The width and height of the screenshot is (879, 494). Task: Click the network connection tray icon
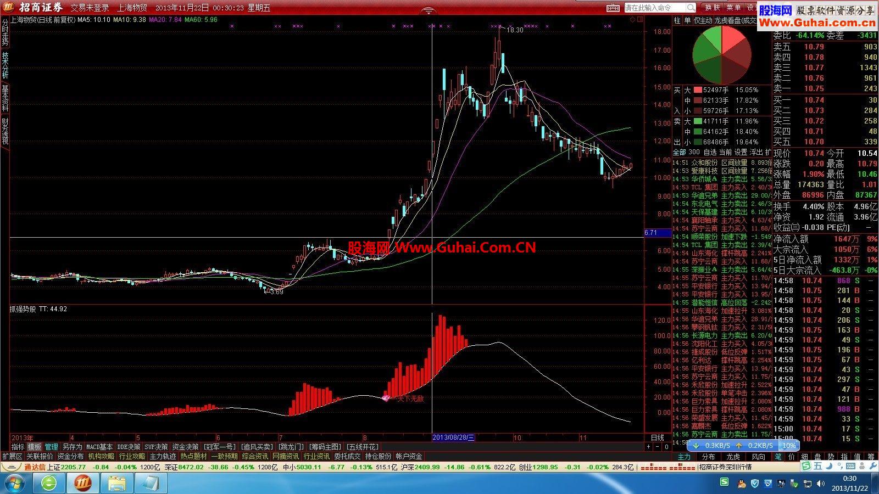(807, 483)
